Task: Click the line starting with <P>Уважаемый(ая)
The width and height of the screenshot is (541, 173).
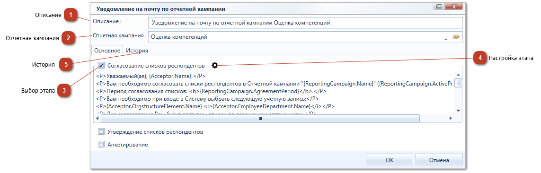Action: point(151,76)
